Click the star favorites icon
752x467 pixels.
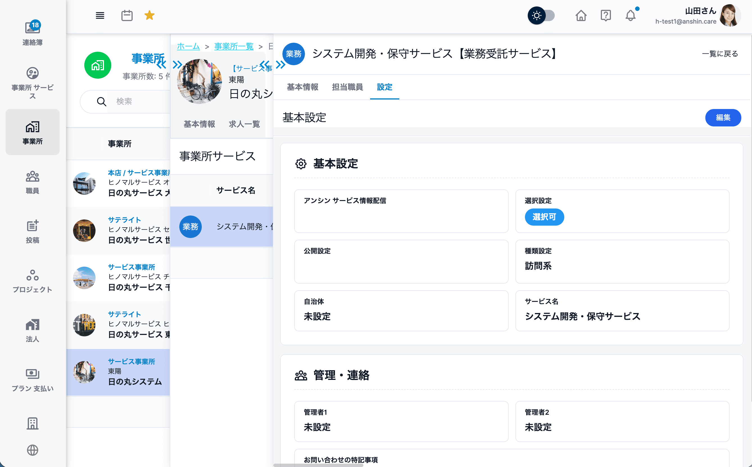click(x=150, y=15)
